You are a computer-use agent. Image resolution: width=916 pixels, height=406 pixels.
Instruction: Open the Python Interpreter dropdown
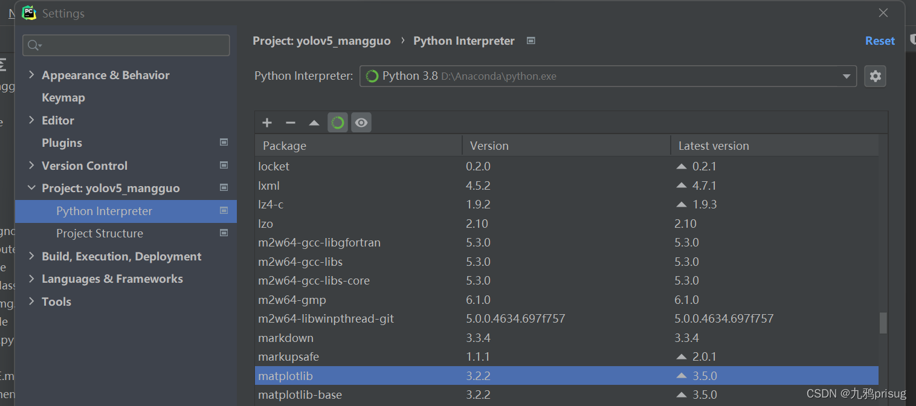click(608, 76)
